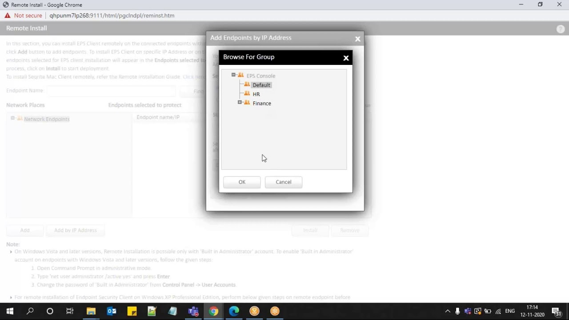
Task: Open taskbar Search
Action: click(30, 311)
